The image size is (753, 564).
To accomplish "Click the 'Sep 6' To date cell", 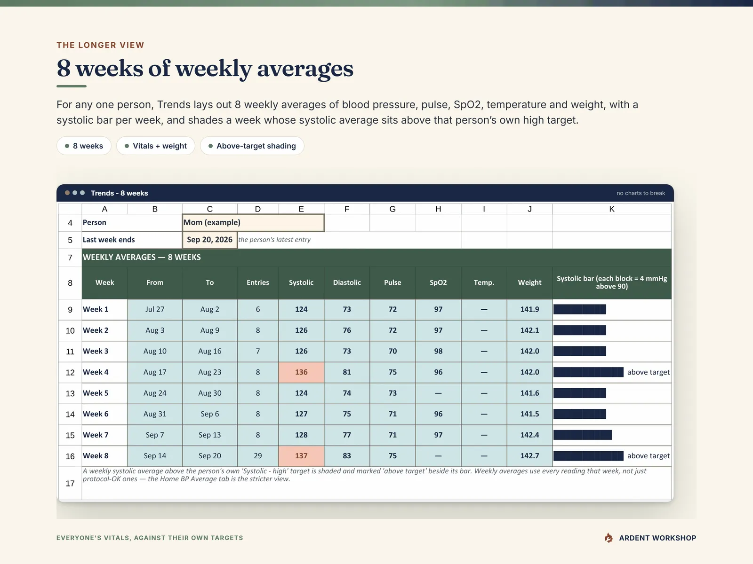I will click(210, 414).
